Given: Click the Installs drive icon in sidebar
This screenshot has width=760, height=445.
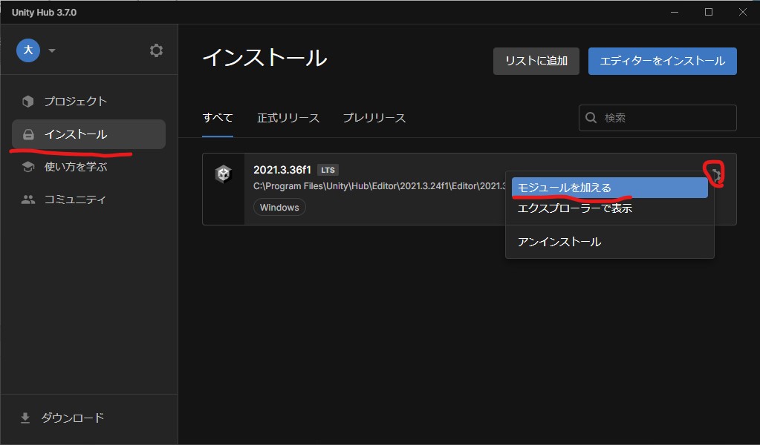Looking at the screenshot, I should pos(28,134).
